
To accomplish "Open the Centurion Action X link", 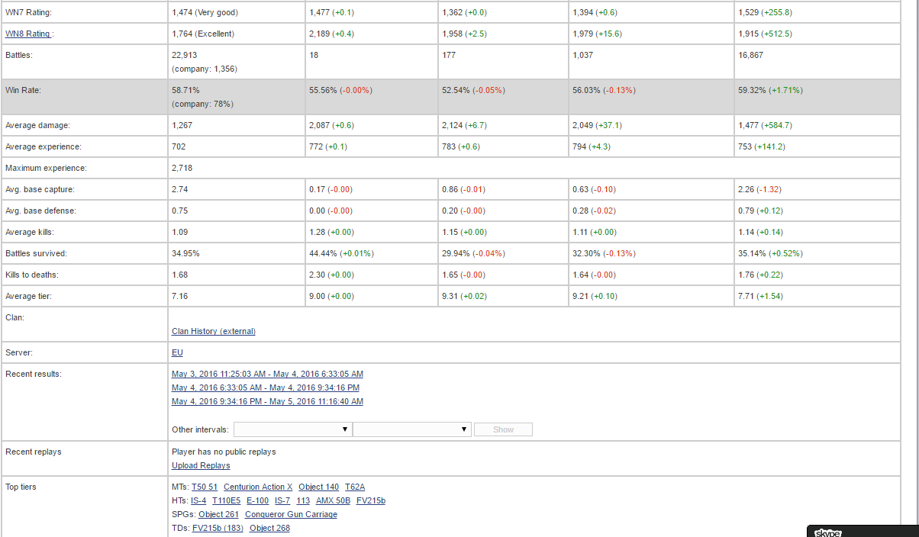I will click(x=258, y=487).
